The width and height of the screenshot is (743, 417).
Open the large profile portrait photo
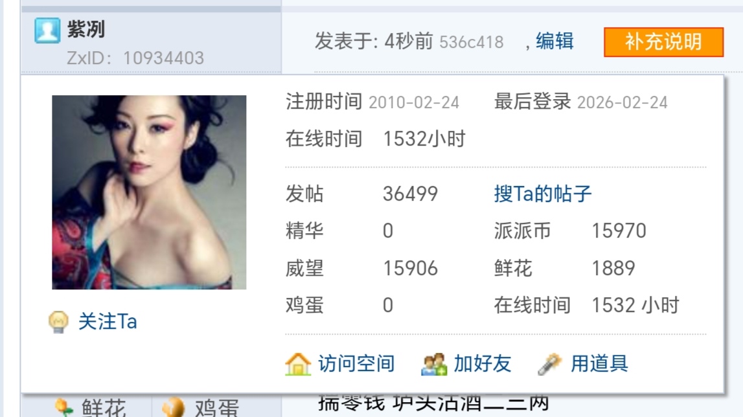point(149,192)
